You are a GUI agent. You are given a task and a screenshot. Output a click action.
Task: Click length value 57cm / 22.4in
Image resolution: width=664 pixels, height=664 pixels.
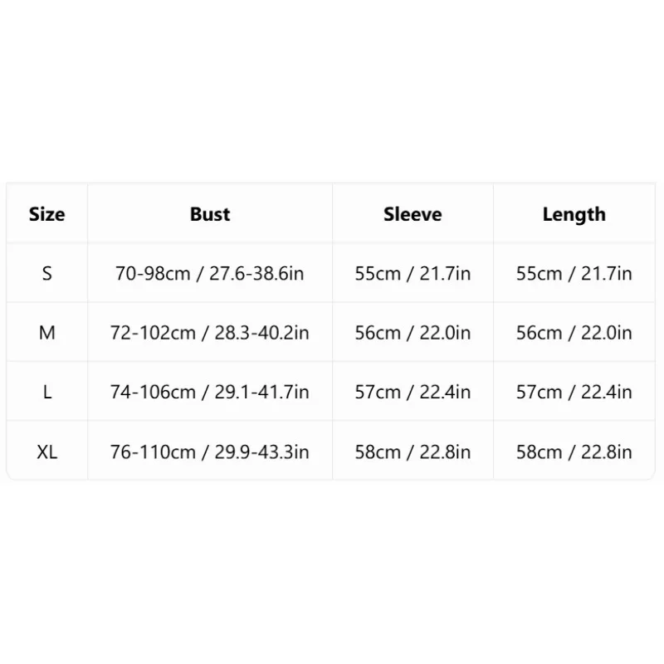pos(574,392)
